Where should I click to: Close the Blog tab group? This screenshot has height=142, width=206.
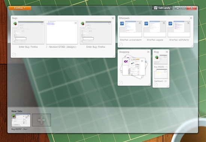point(167,52)
